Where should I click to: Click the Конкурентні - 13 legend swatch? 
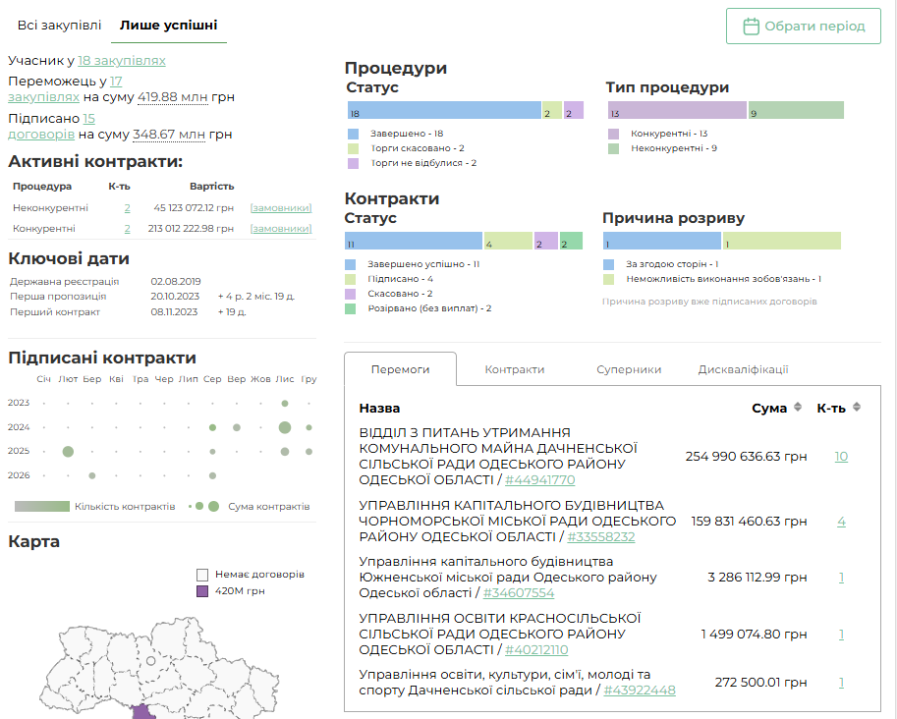pyautogui.click(x=613, y=134)
